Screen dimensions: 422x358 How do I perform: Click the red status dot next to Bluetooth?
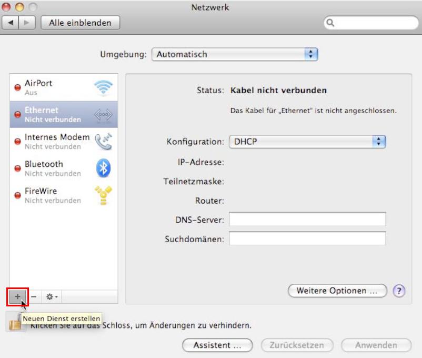(x=17, y=168)
